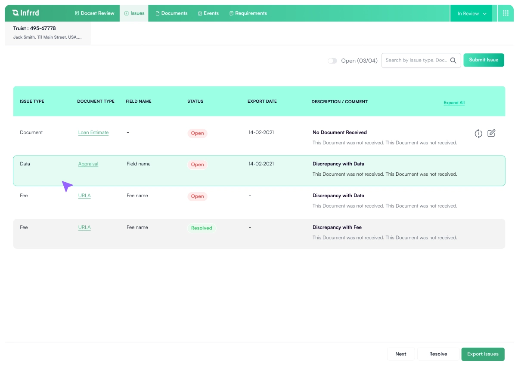518x370 pixels.
Task: Open the In Review status dropdown
Action: coord(471,13)
